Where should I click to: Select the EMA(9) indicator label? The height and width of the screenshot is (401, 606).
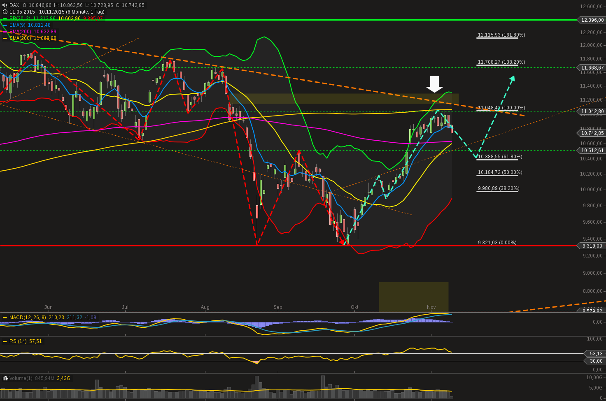pyautogui.click(x=18, y=25)
